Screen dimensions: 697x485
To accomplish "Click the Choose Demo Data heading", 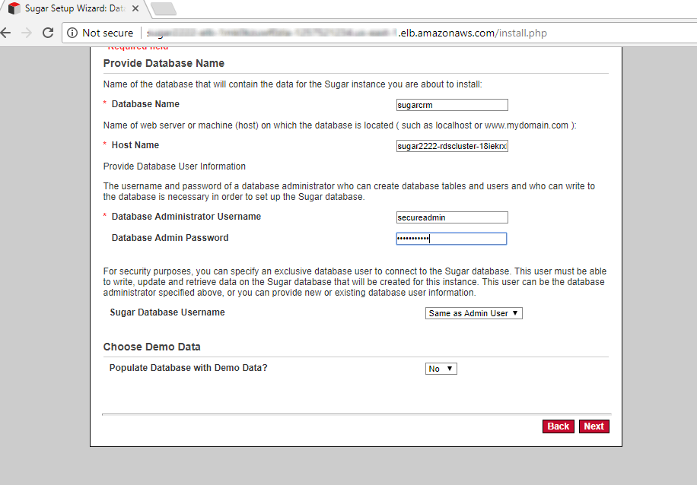I will [152, 347].
